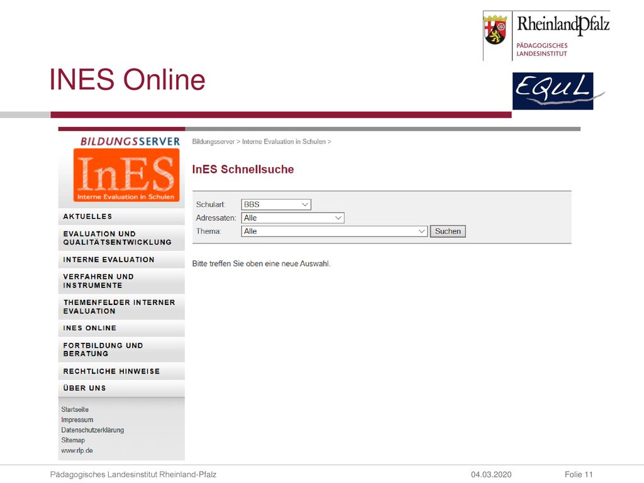Open the Impressum link
Image resolution: width=644 pixels, height=483 pixels.
point(77,419)
